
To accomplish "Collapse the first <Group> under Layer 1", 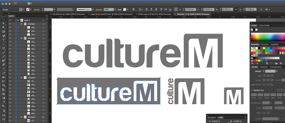I will [x=21, y=24].
